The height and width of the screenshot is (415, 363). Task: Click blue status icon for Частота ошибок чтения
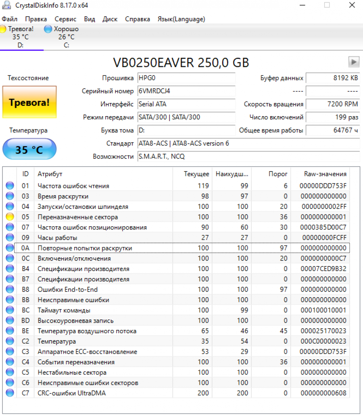point(10,186)
